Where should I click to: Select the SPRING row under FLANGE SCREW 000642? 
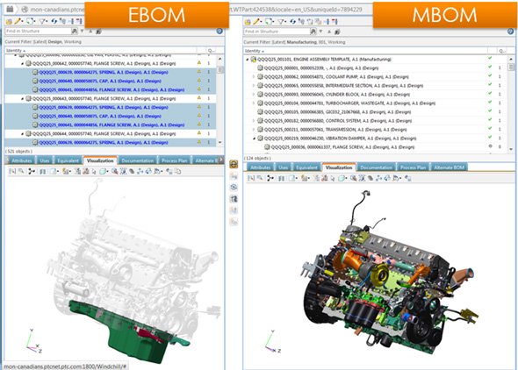click(x=111, y=72)
